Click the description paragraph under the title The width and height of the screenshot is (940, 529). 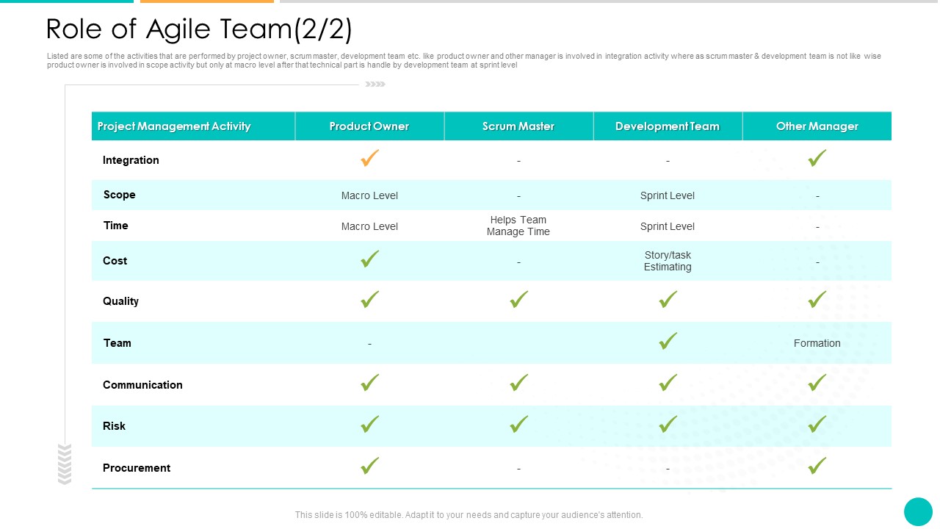click(464, 60)
